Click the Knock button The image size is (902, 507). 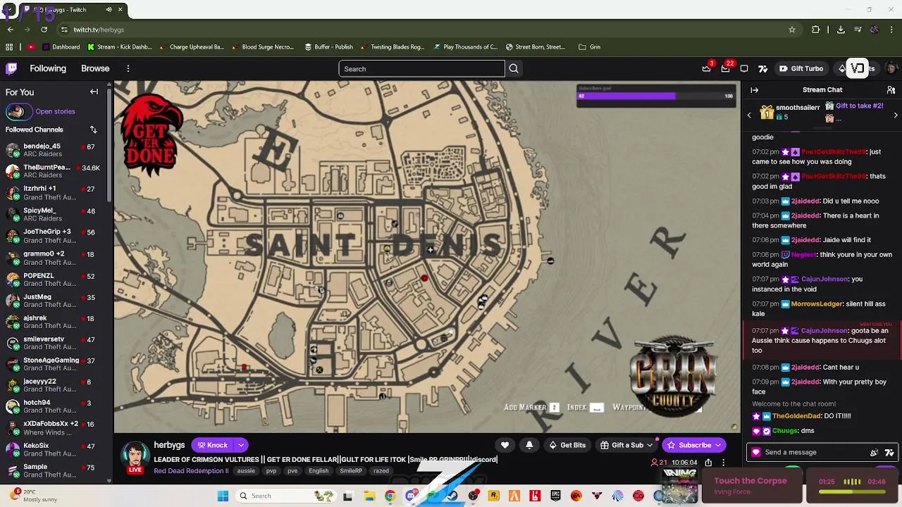click(213, 445)
